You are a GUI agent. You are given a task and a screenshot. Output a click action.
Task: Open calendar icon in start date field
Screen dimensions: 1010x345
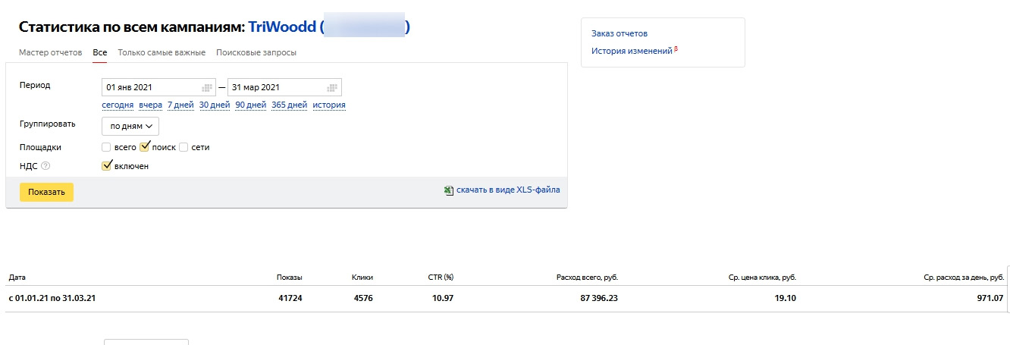coord(207,87)
